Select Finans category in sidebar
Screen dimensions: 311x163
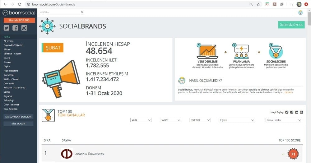7,62
